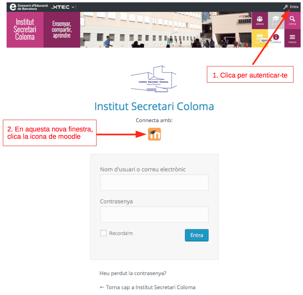
Task: Click the key icon beside Entra
Action: 286,7
